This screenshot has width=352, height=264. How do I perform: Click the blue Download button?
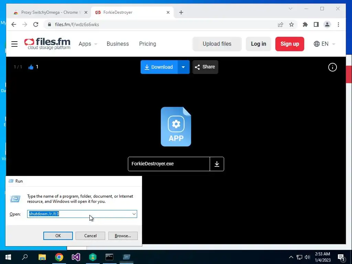pos(159,67)
